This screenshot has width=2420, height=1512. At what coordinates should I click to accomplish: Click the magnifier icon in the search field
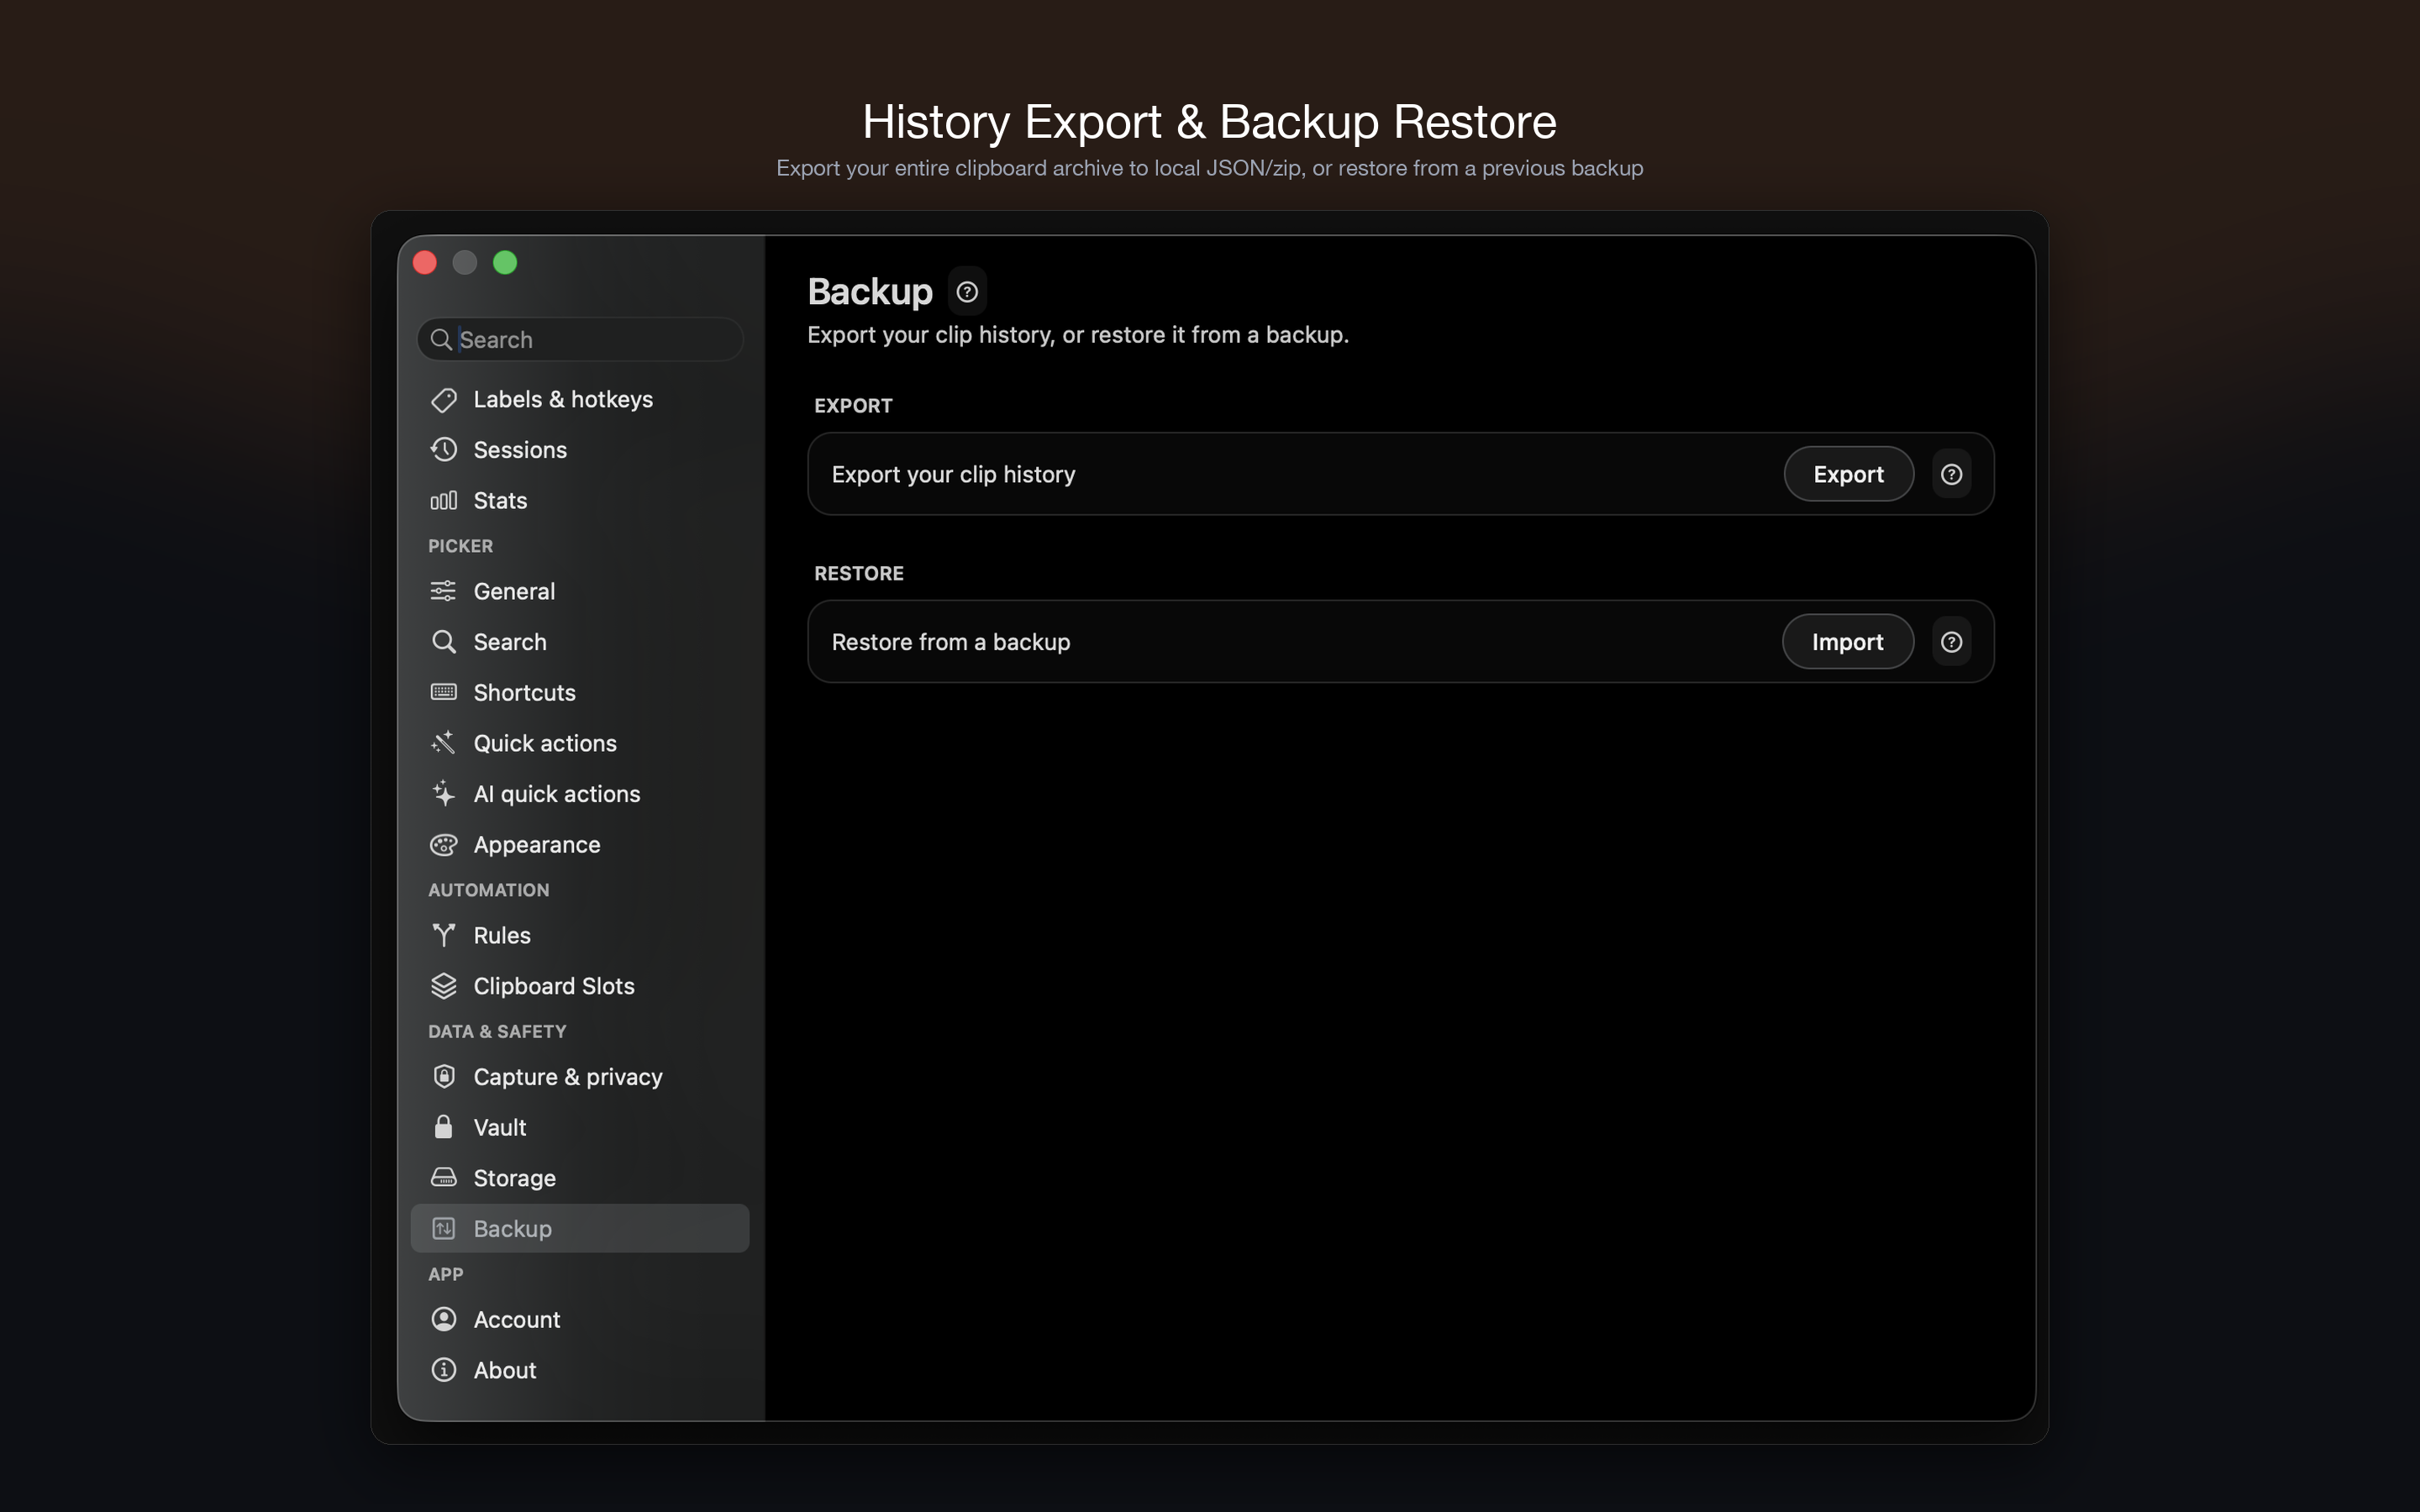tap(440, 340)
